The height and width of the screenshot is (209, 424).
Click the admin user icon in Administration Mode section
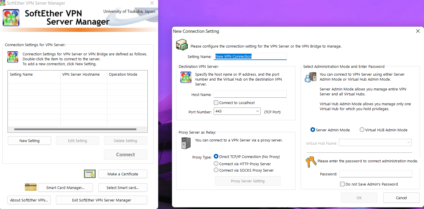pyautogui.click(x=310, y=77)
